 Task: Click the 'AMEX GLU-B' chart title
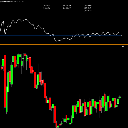(x=18, y=2)
